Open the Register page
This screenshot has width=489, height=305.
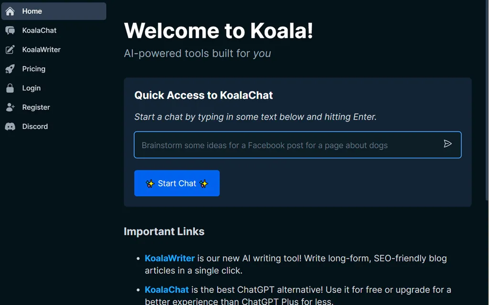(x=36, y=107)
